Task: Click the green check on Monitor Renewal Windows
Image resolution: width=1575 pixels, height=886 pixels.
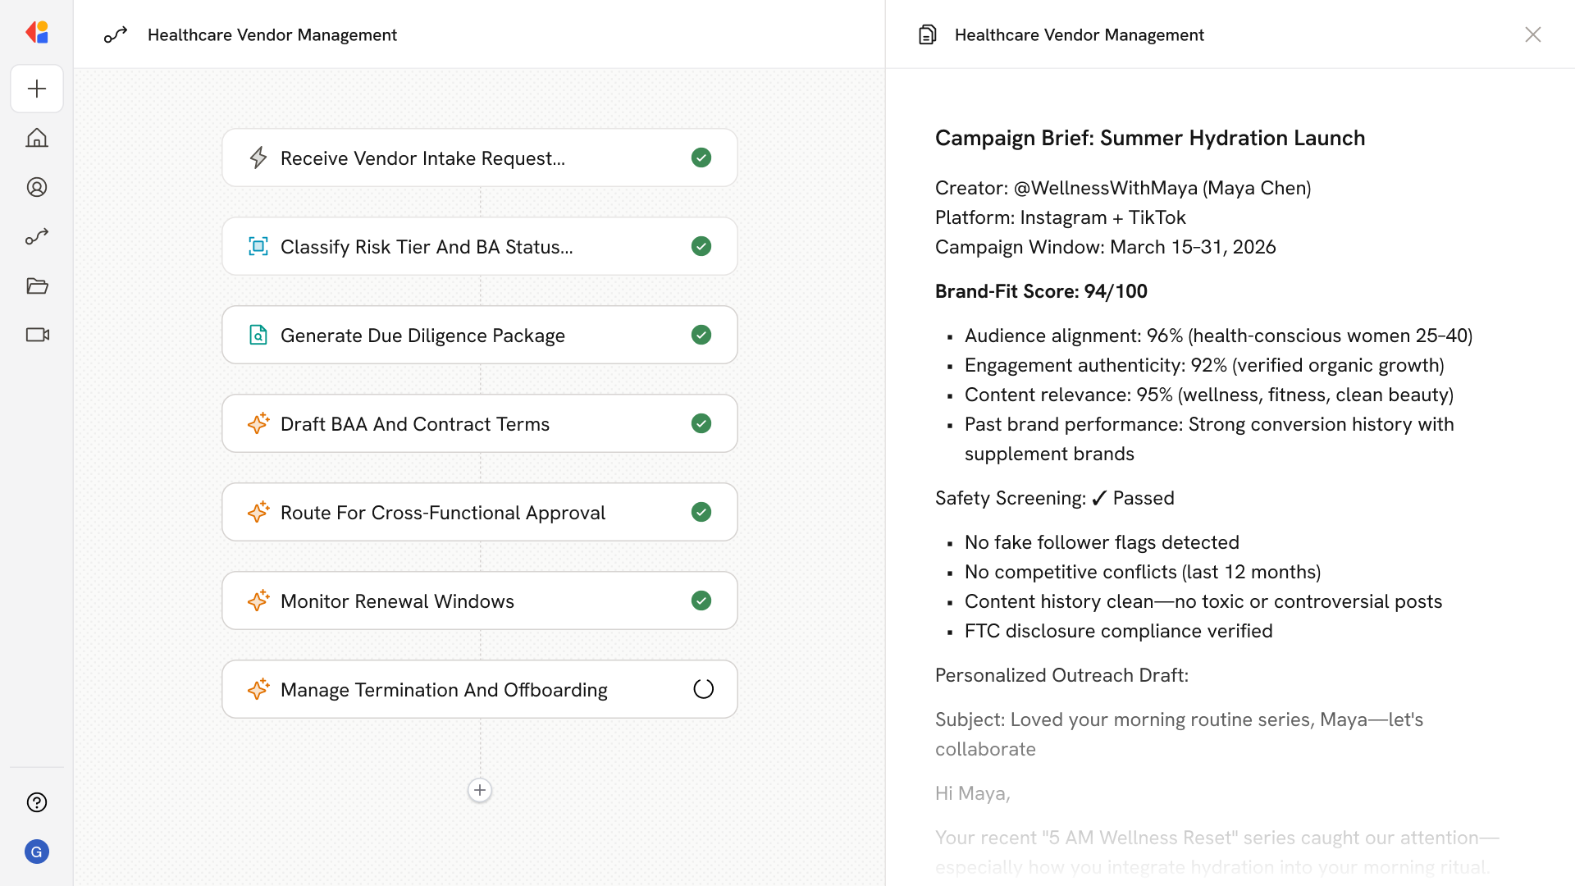Action: (701, 601)
